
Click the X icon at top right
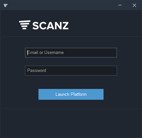[x=134, y=5]
